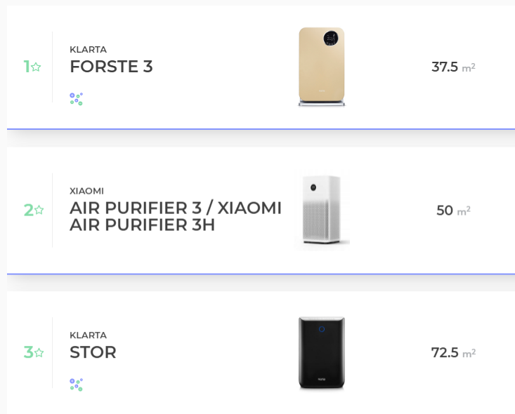Click the star icon next to rank 1
This screenshot has width=515, height=414.
click(36, 67)
